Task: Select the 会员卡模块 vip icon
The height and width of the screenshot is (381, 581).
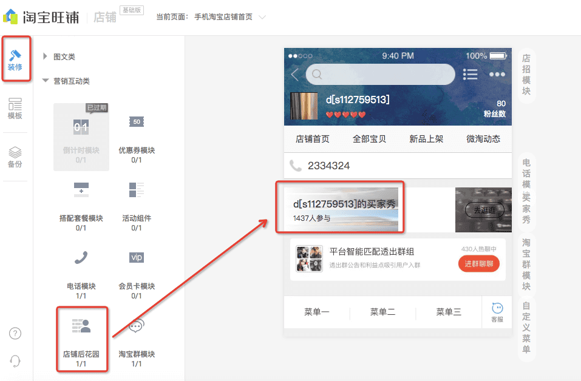Action: (137, 257)
